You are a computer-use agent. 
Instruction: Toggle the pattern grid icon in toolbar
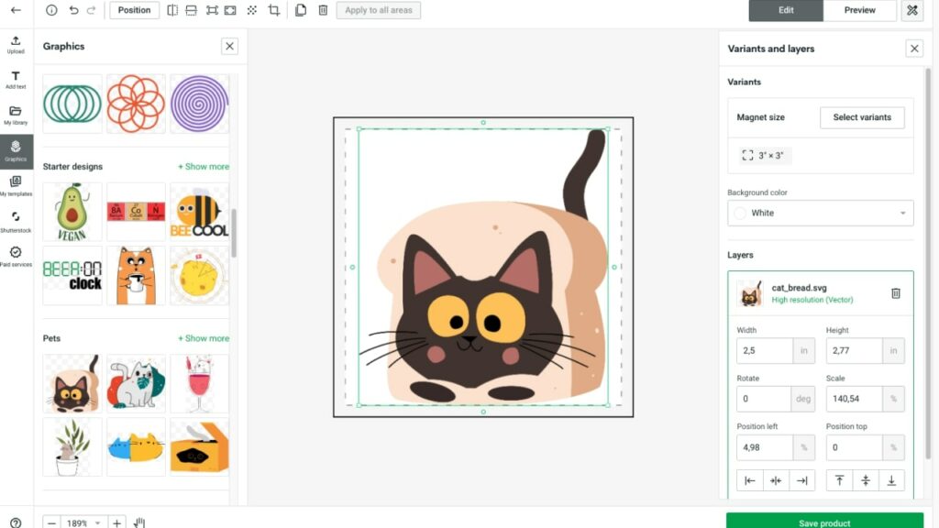252,10
